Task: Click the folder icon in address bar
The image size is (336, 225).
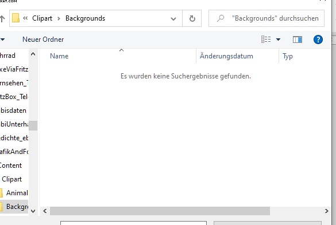Action: tap(16, 18)
